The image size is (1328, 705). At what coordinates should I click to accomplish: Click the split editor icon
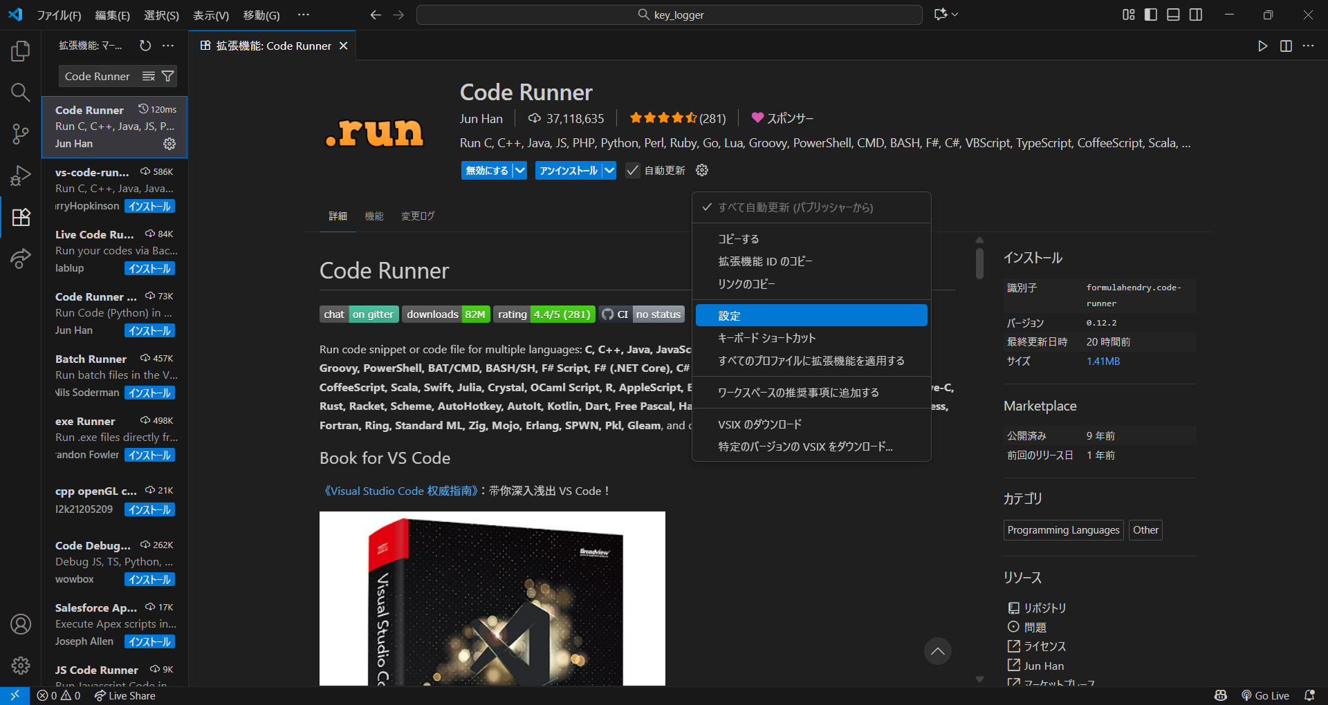point(1286,46)
